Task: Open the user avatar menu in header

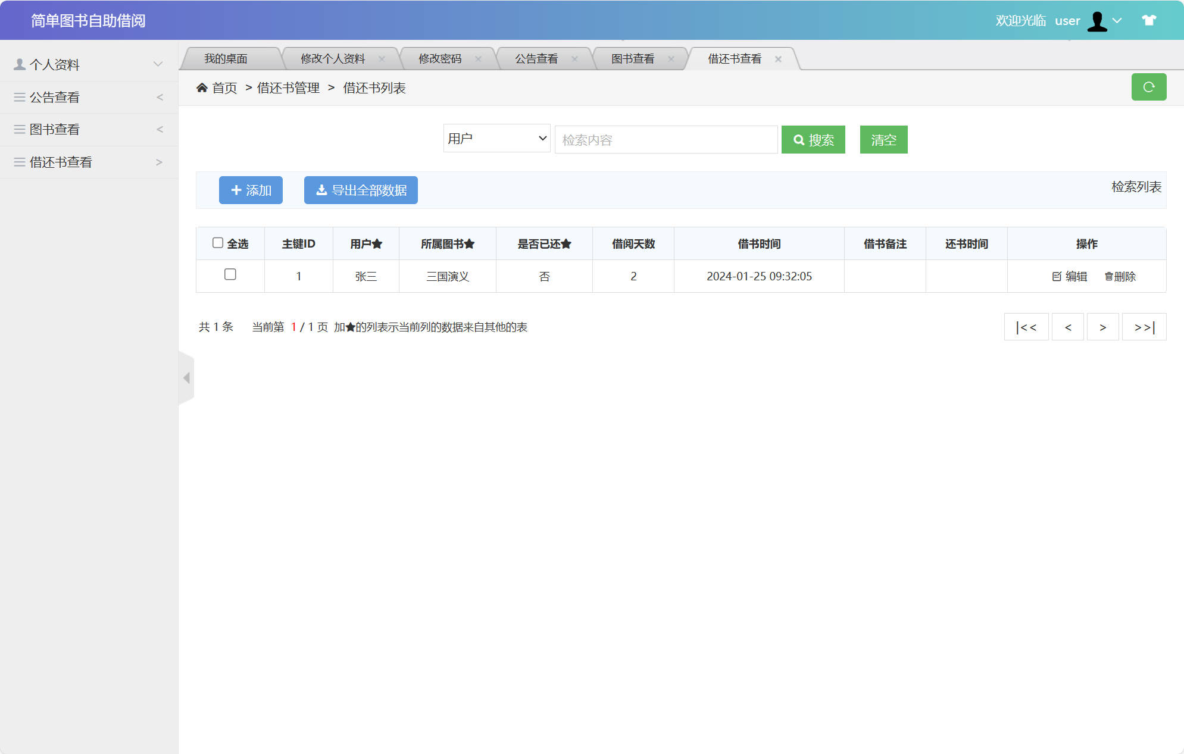Action: coord(1096,20)
